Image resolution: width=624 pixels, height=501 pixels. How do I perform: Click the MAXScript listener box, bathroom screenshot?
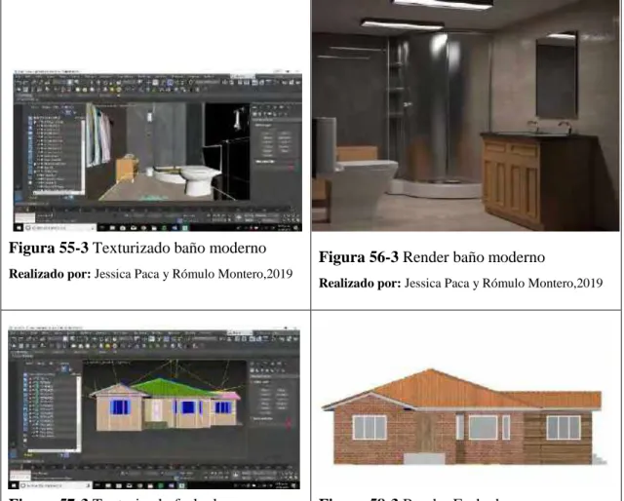click(x=24, y=217)
